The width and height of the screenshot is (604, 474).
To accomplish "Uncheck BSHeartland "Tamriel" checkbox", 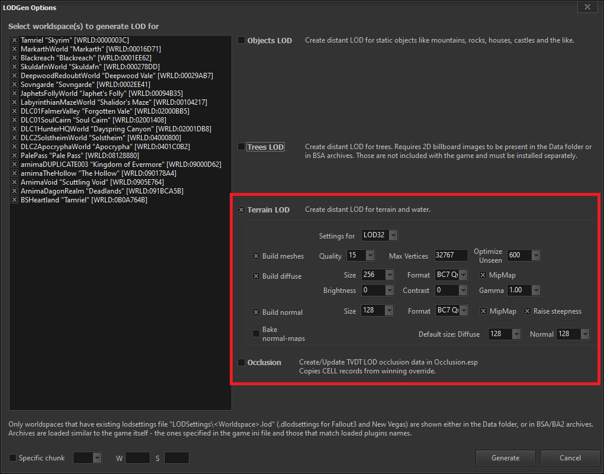I will pos(14,199).
